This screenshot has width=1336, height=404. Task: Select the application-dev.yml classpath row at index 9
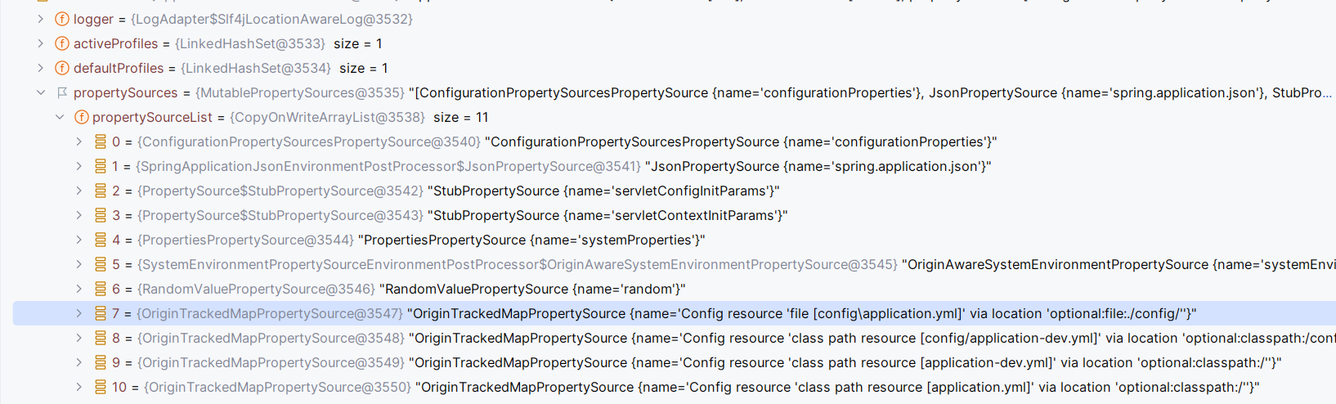tap(675, 362)
